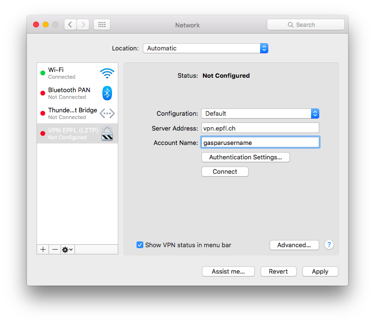Click the Connect button

pyautogui.click(x=225, y=172)
